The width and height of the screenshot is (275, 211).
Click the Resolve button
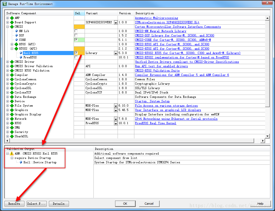[x=14, y=204]
